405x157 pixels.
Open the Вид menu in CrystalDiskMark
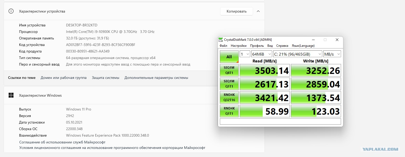point(270,46)
